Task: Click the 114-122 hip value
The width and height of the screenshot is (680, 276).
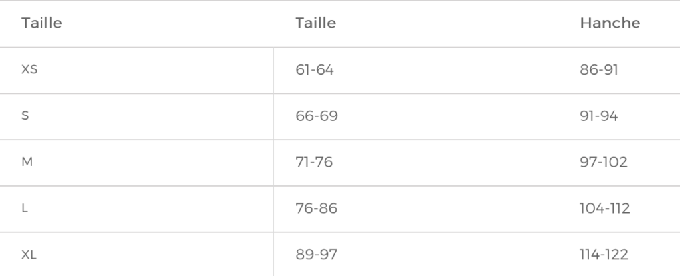Action: click(604, 255)
